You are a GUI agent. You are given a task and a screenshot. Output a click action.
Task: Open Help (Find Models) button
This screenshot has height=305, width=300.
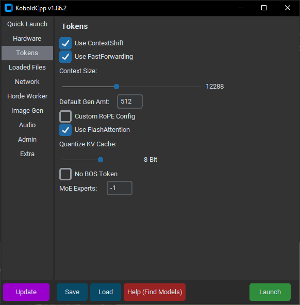click(155, 292)
